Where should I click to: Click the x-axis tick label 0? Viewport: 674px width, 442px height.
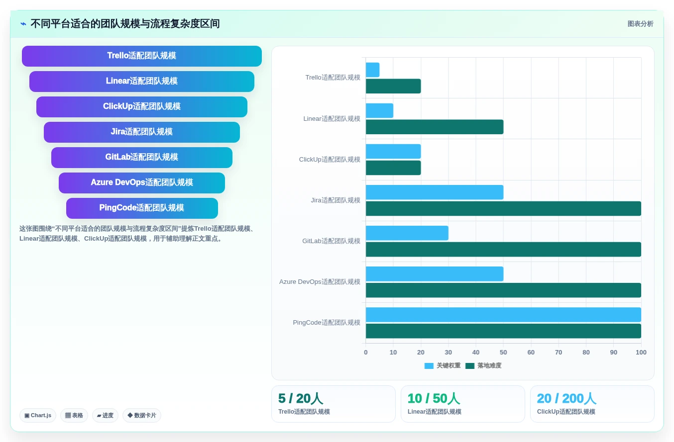pos(366,353)
